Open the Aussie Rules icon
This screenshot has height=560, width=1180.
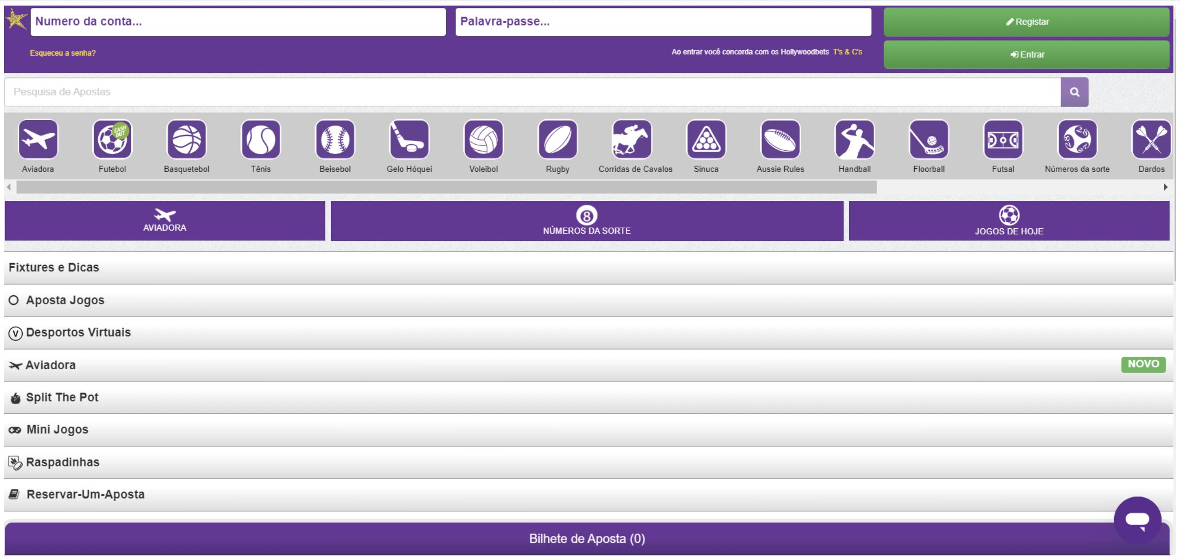(780, 139)
